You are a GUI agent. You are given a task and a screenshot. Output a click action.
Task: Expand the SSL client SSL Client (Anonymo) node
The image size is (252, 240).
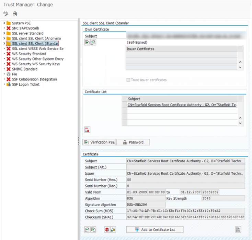(4, 39)
